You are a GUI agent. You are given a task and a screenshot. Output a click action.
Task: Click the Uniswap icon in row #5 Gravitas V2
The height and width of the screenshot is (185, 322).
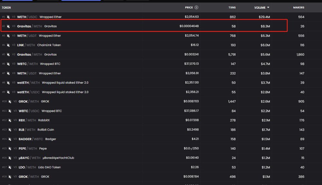pos(8,55)
